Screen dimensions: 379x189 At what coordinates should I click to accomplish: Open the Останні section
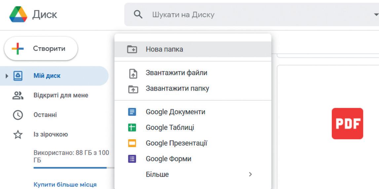(x=54, y=115)
